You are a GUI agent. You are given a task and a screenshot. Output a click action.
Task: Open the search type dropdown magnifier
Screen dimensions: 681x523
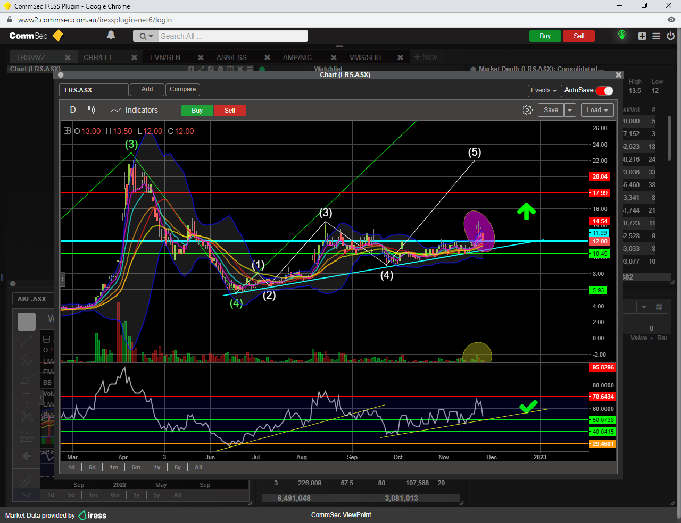146,36
